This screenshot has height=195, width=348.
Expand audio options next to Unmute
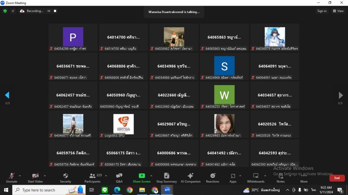tap(20, 176)
